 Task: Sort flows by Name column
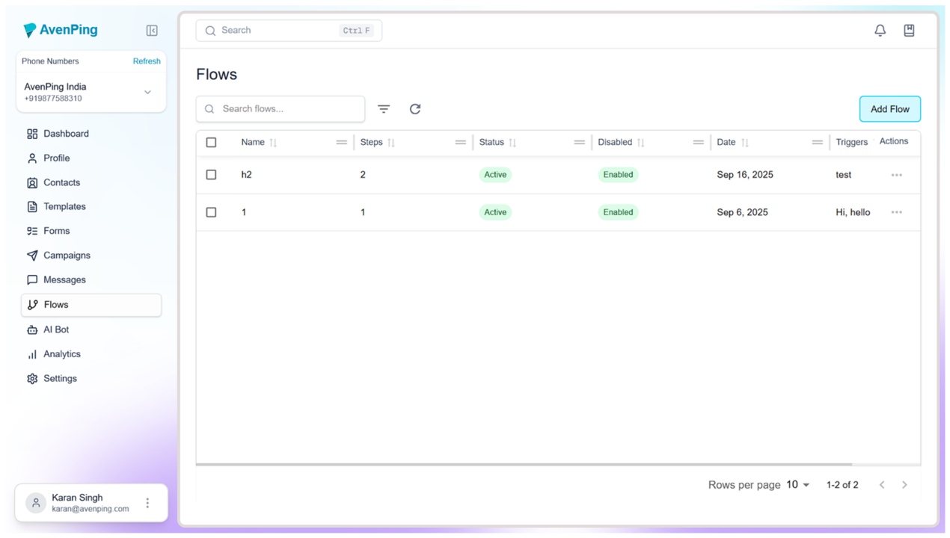coord(273,143)
